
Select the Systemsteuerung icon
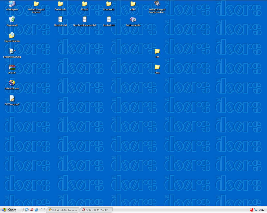[x=12, y=53]
